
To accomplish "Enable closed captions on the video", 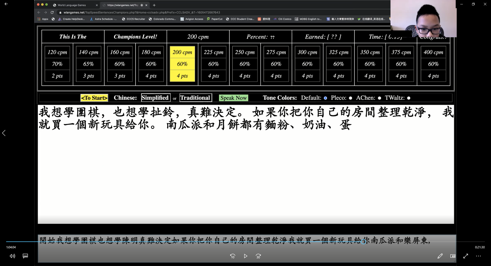I will tap(25, 256).
